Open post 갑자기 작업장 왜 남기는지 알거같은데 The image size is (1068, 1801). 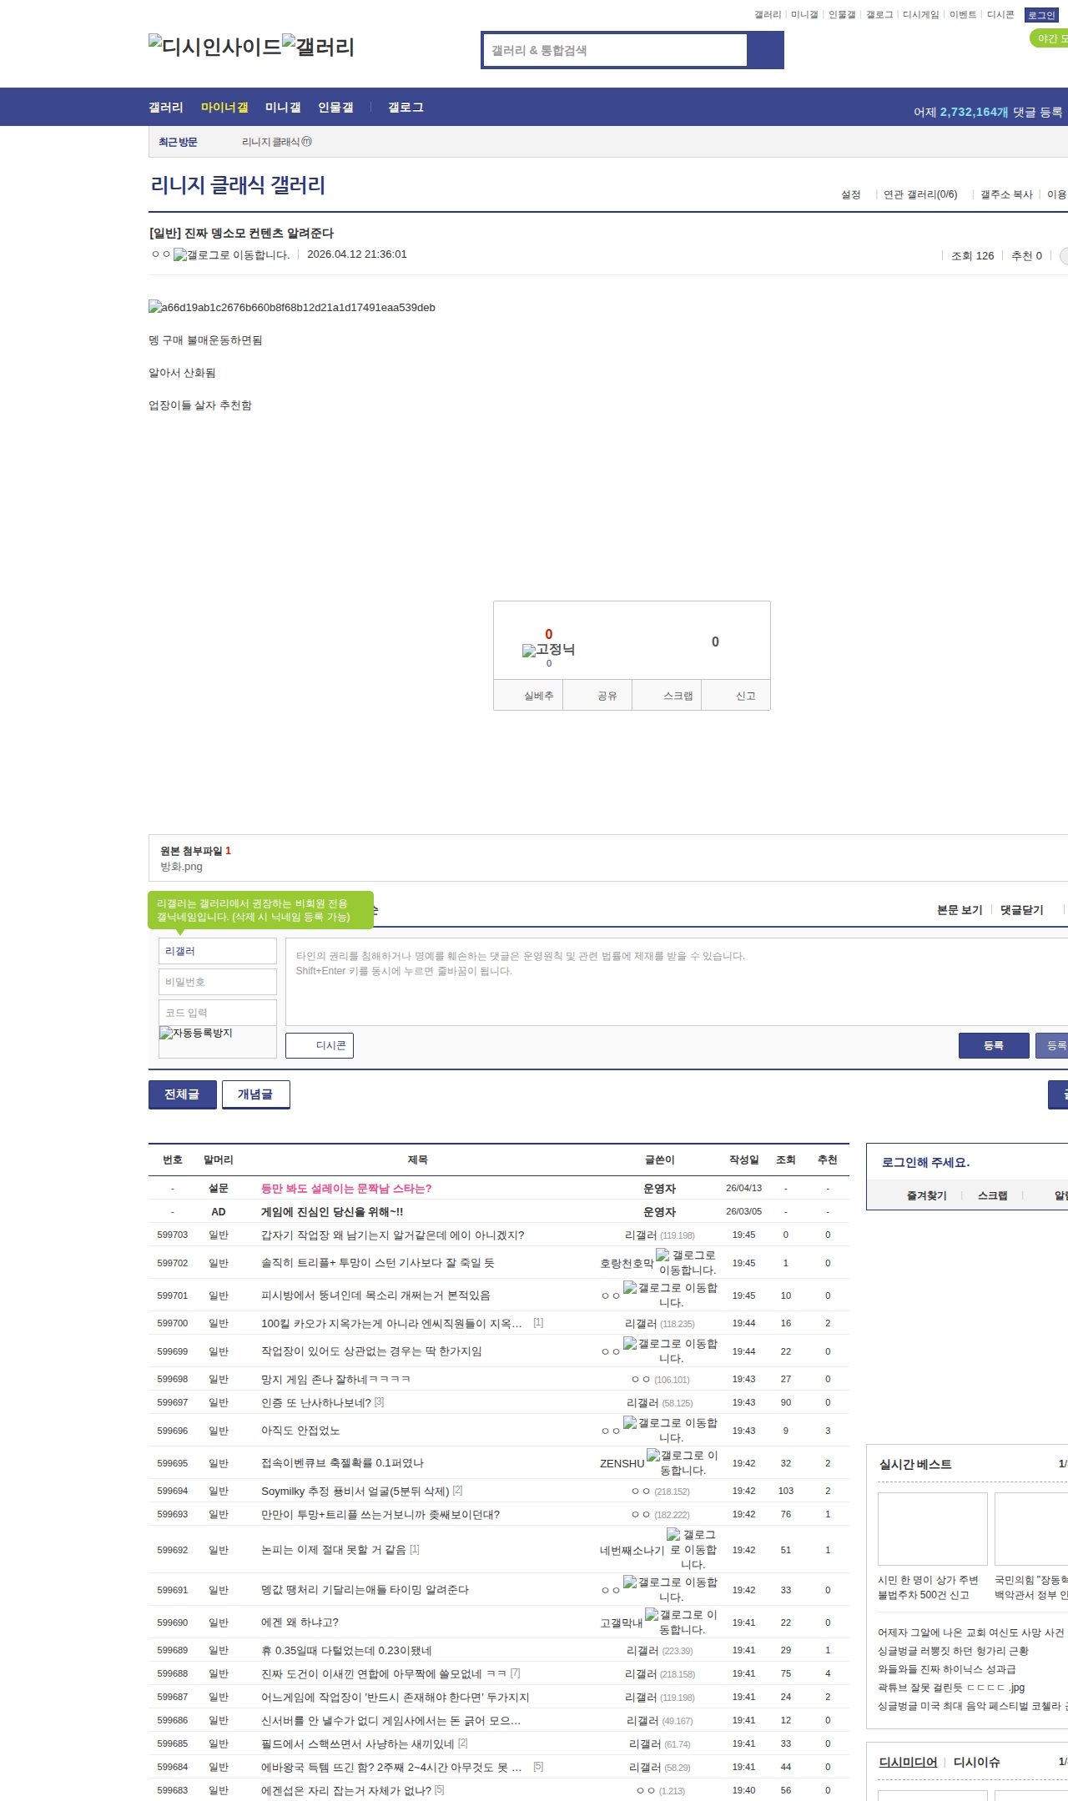point(392,1235)
